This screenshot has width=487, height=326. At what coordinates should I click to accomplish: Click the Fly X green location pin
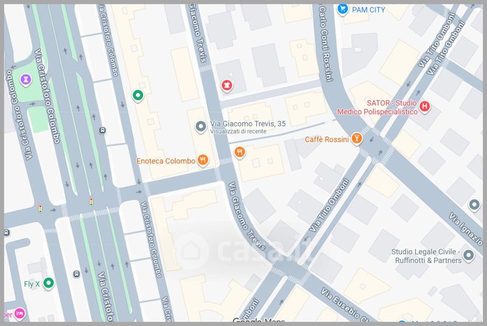[49, 283]
